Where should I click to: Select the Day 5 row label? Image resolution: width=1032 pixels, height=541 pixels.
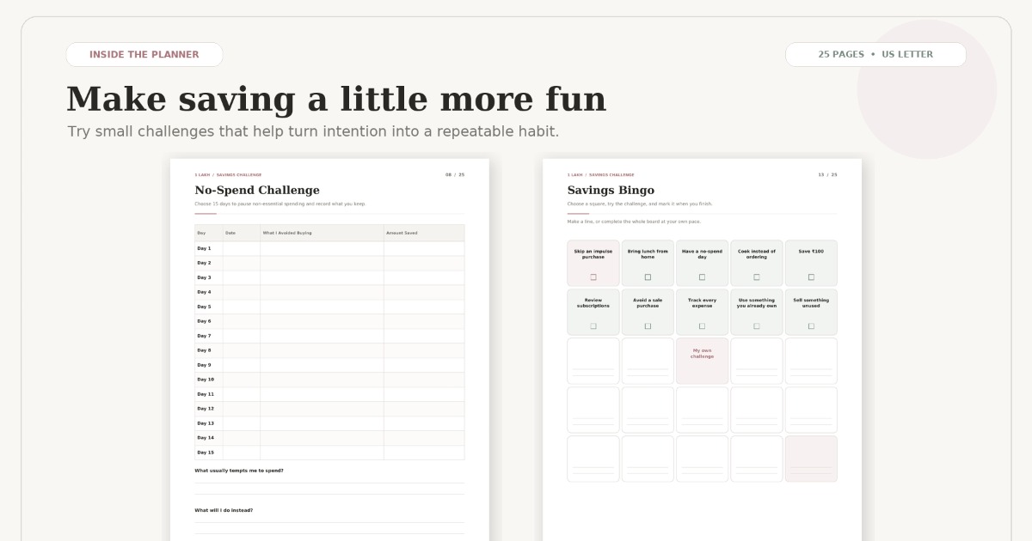click(204, 307)
